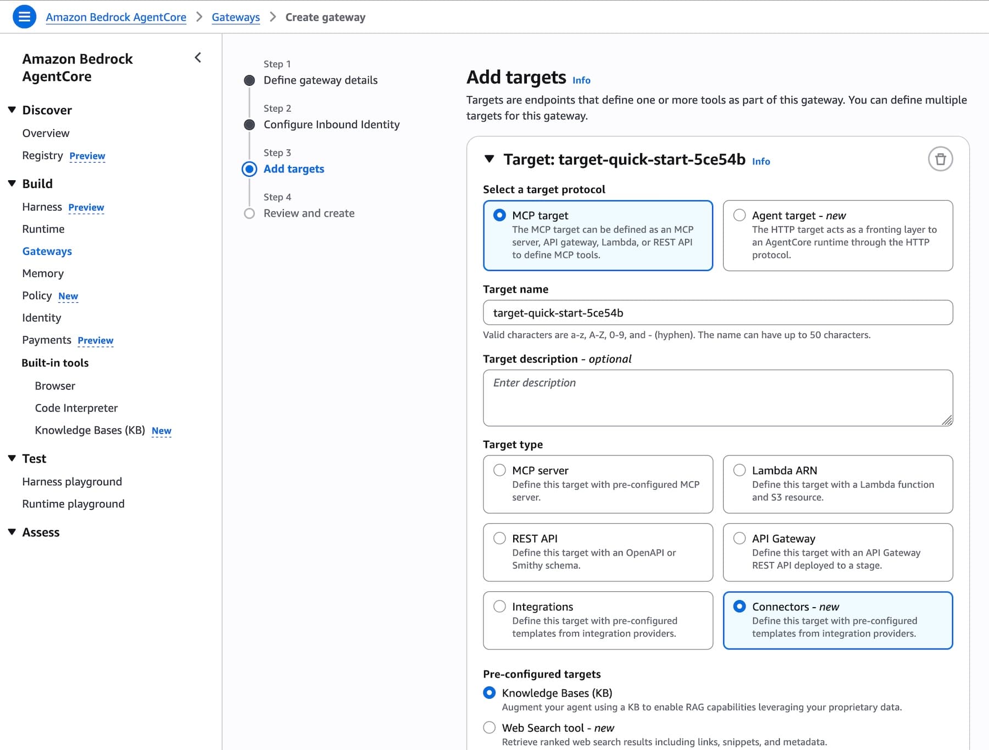
Task: Select Knowledge Bases (KB) pre-configured target
Action: click(489, 693)
